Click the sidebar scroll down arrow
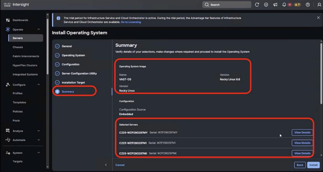The image size is (323, 172). click(x=47, y=167)
